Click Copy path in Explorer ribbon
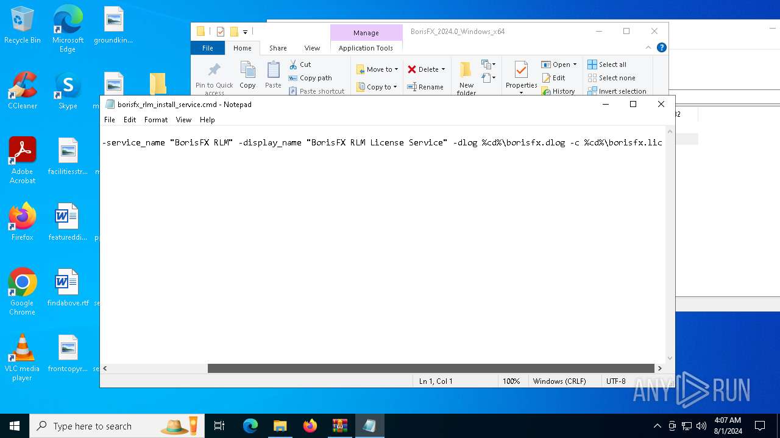Image resolution: width=780 pixels, height=438 pixels. click(x=310, y=78)
